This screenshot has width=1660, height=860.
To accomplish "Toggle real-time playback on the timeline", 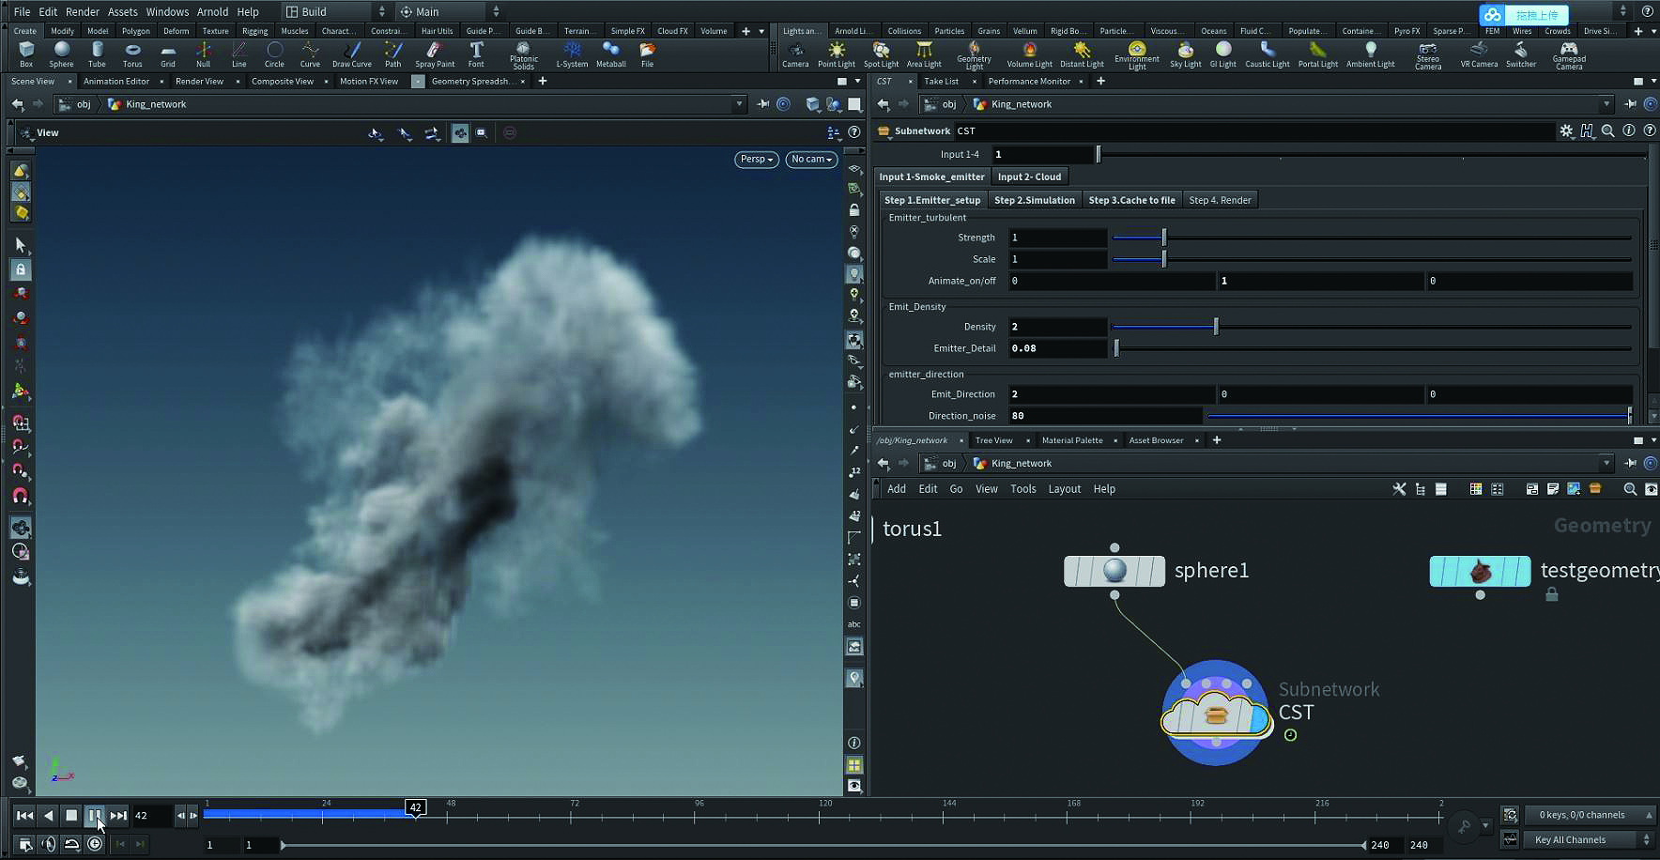I will click(95, 844).
